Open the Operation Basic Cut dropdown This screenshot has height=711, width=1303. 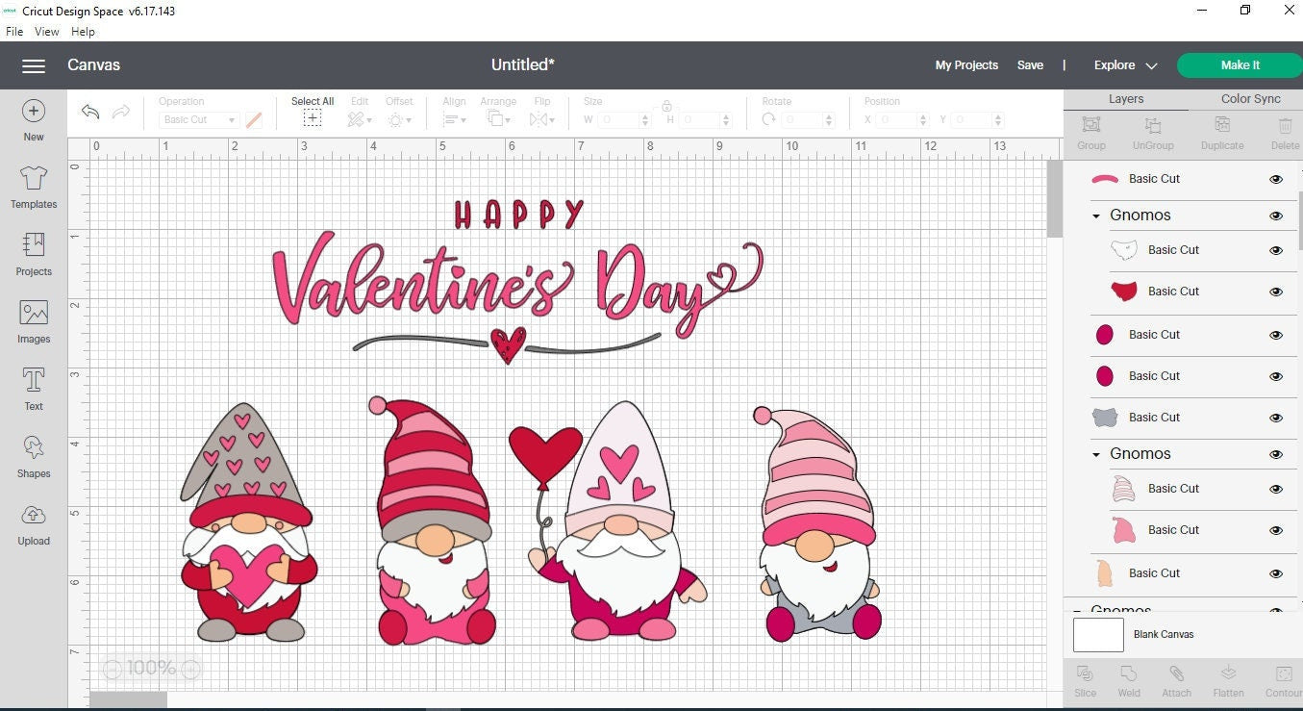[199, 120]
